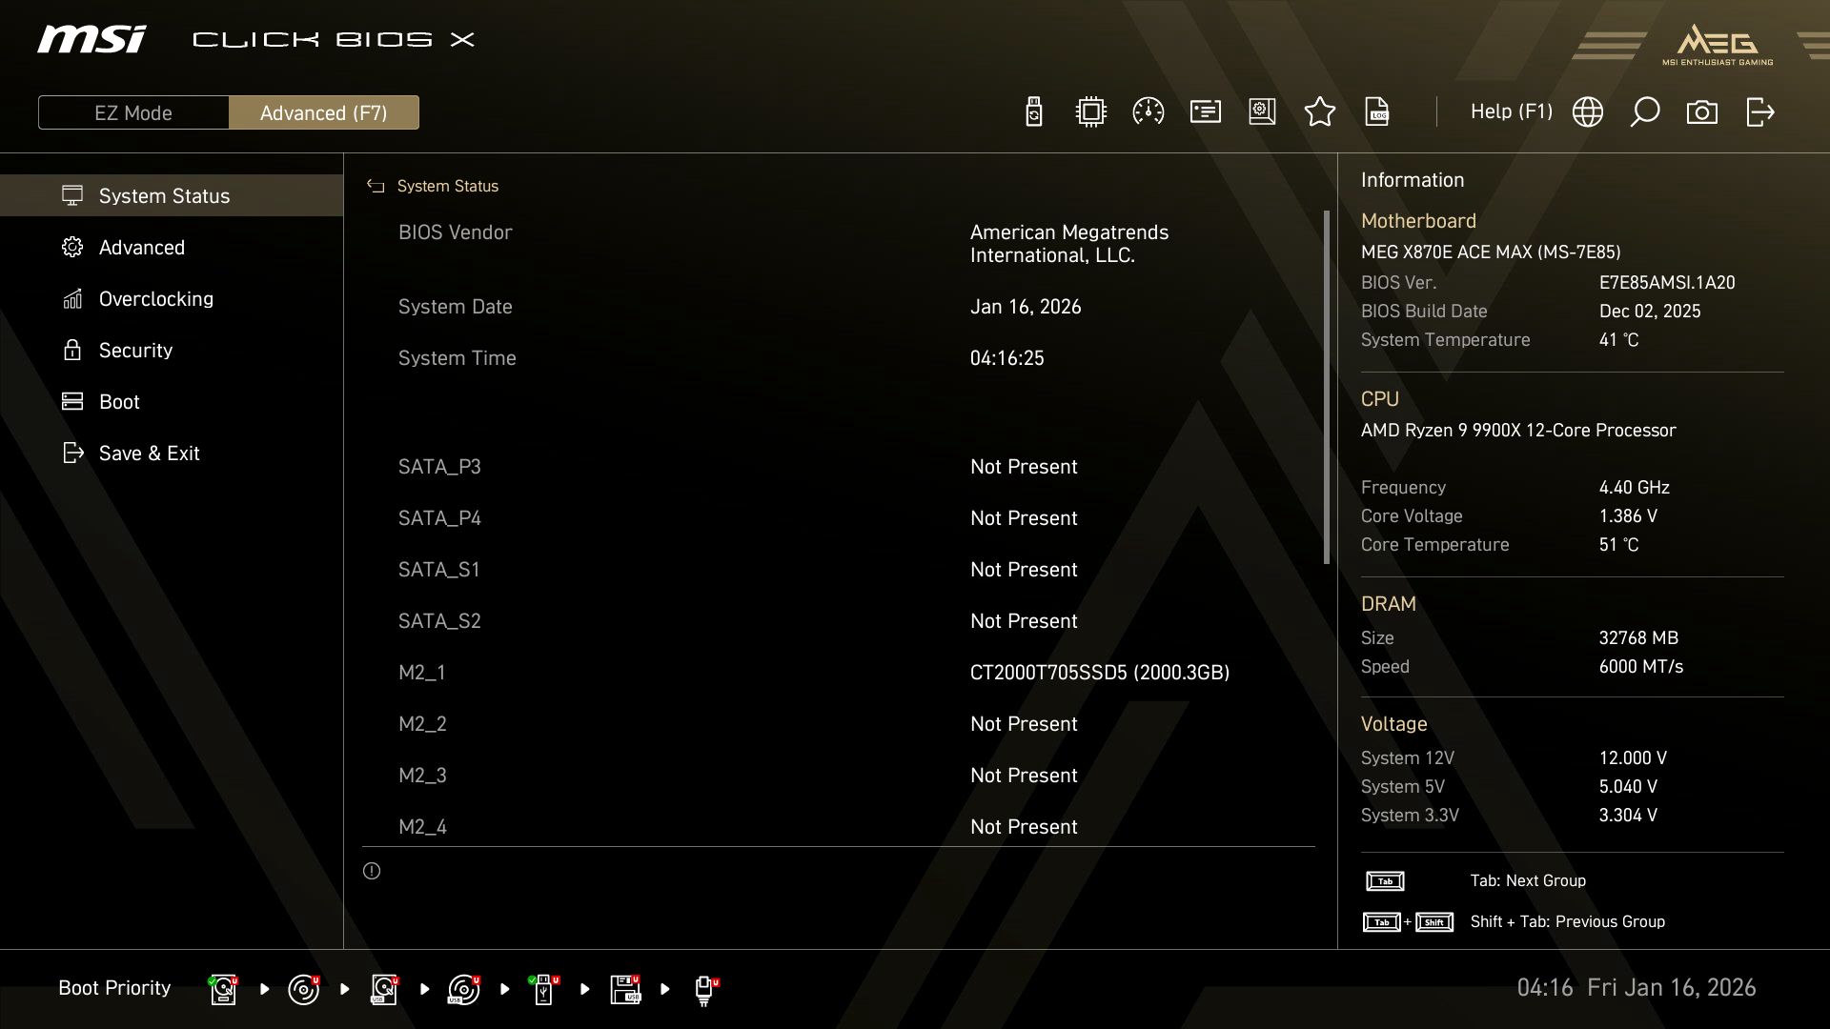Click the back arrow next to System Status
This screenshot has width=1830, height=1029.
(x=376, y=186)
